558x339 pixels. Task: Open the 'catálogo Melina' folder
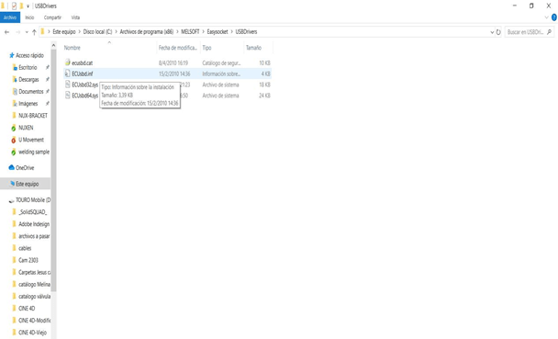coord(34,285)
